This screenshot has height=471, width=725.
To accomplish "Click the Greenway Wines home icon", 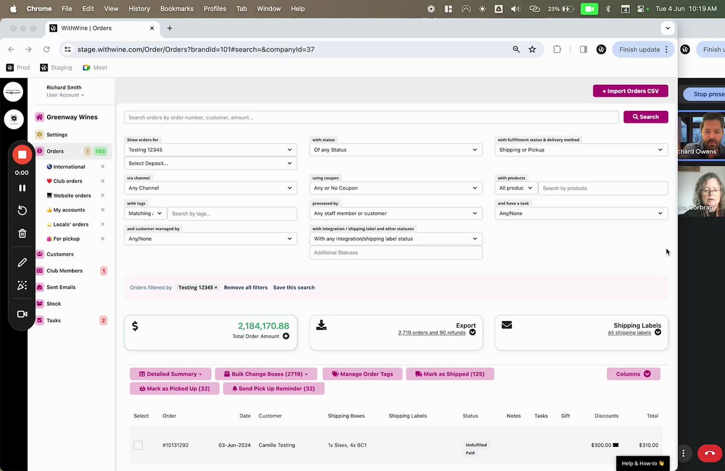I will tap(39, 117).
